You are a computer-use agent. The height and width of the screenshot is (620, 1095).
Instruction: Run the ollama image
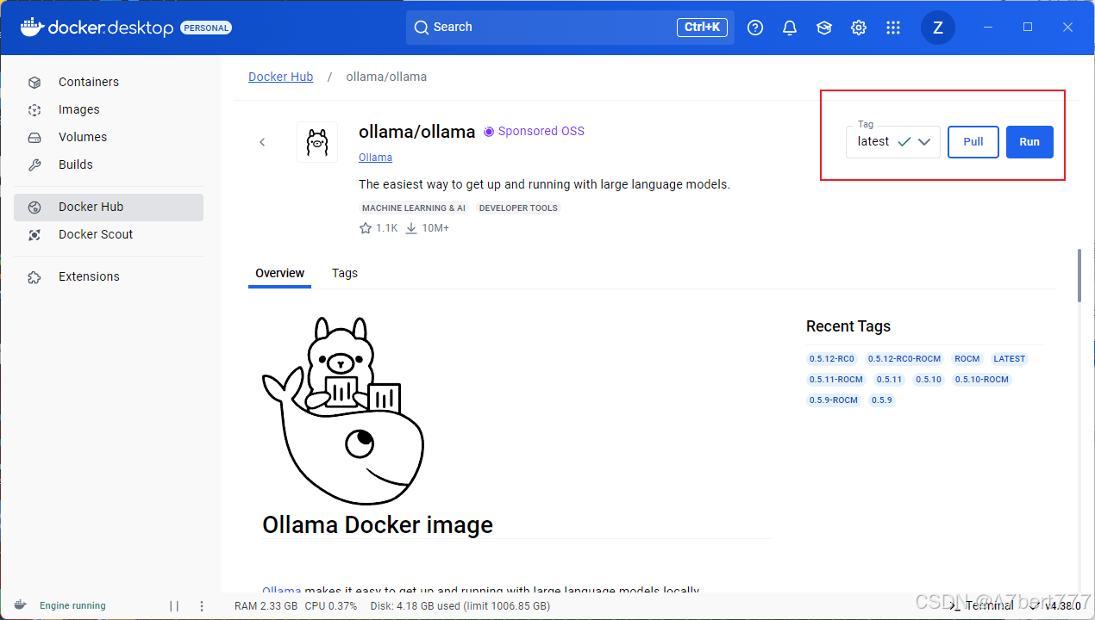(1029, 142)
